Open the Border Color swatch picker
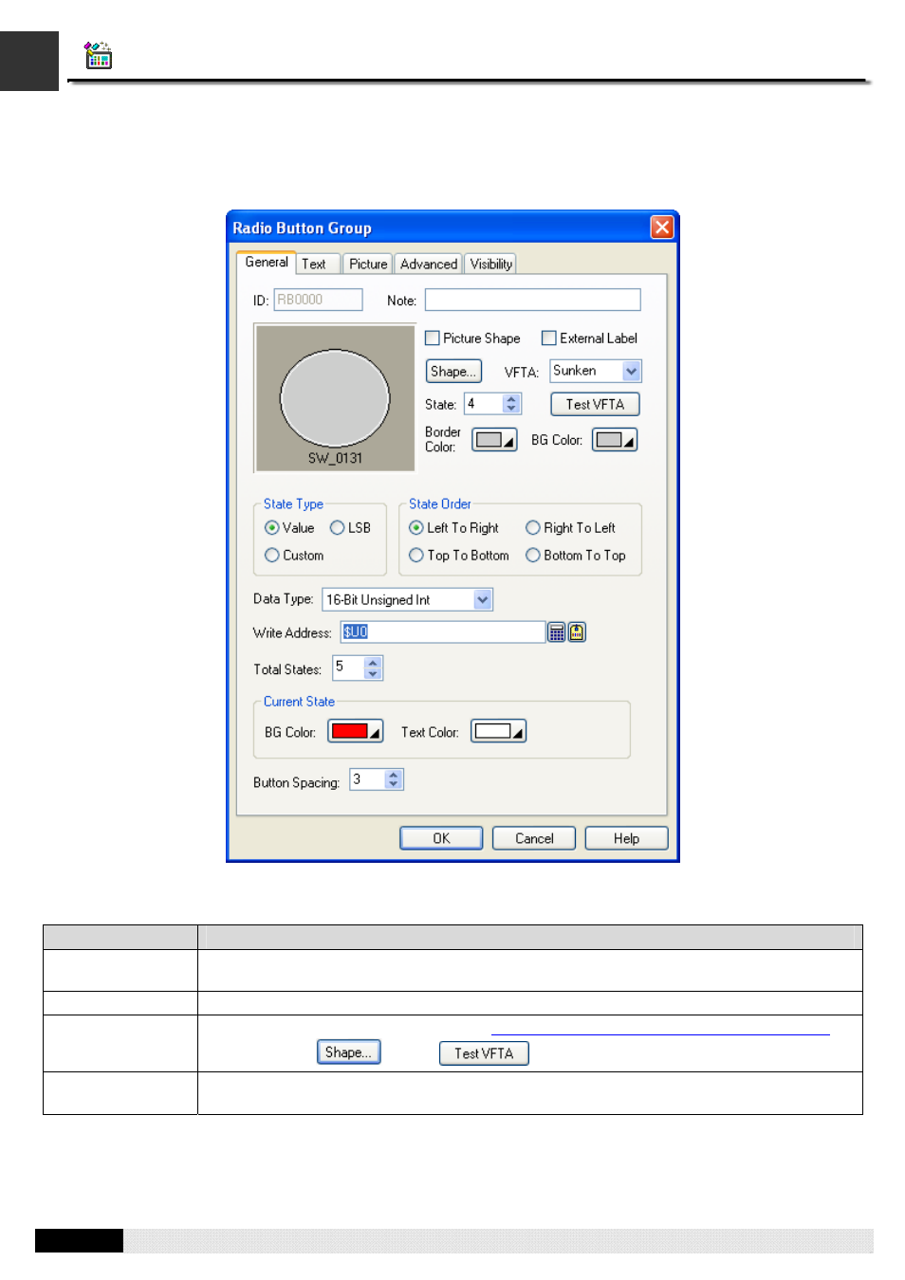 [495, 440]
